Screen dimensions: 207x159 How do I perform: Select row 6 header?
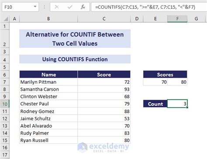5,74
